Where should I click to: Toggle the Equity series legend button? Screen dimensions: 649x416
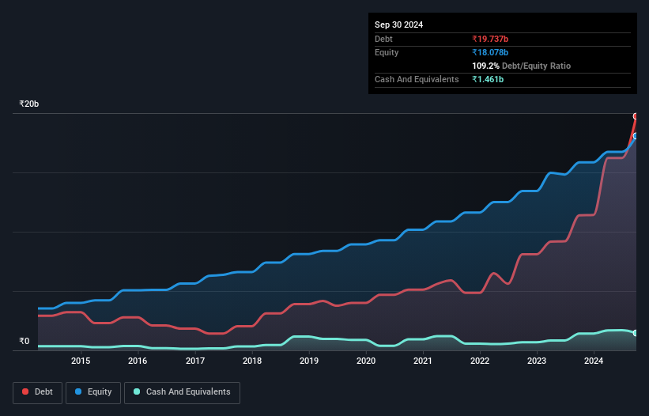(x=93, y=392)
